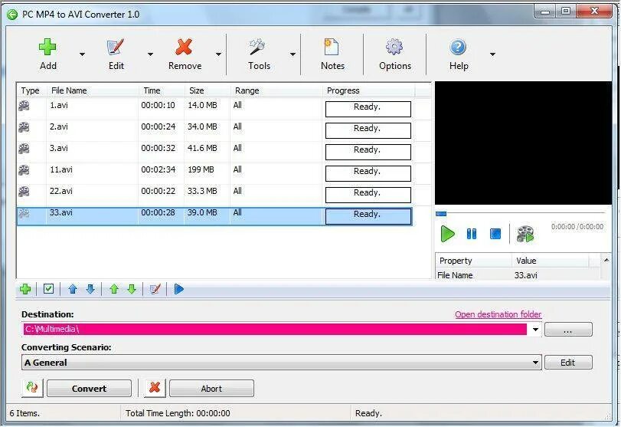Play the preview video
621x427 pixels.
click(x=447, y=234)
